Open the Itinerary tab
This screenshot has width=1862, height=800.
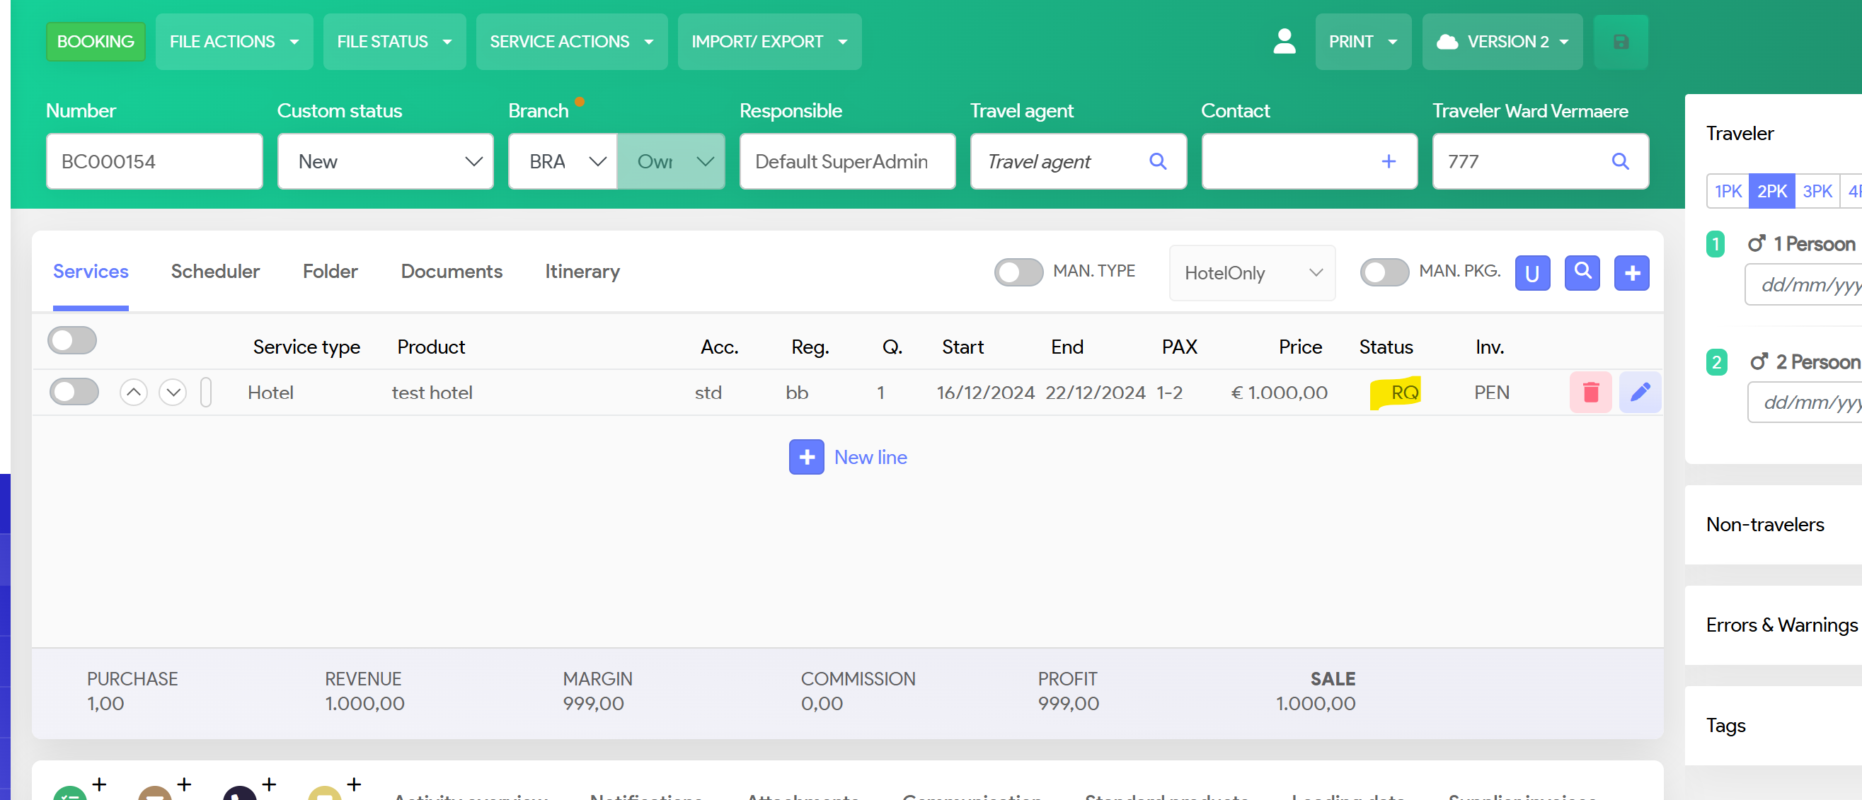pos(582,272)
